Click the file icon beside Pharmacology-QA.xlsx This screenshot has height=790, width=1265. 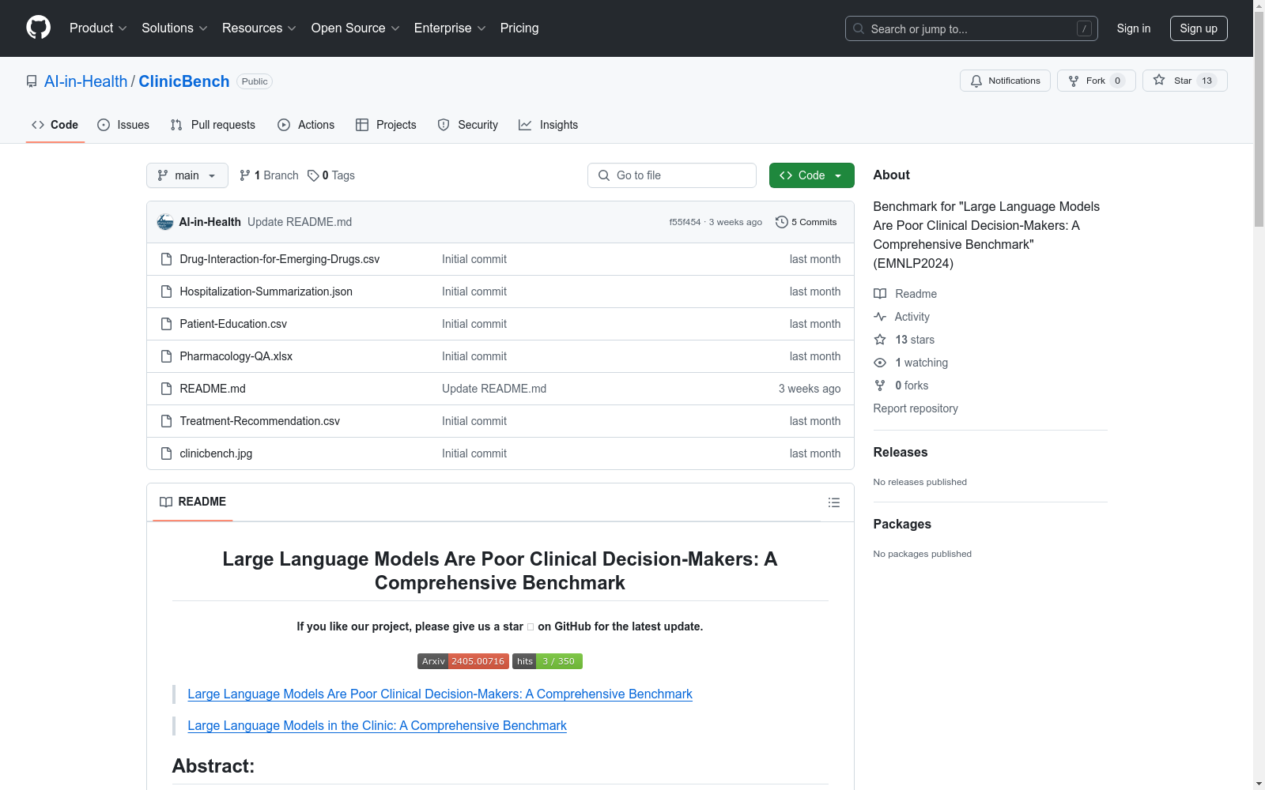coord(166,356)
